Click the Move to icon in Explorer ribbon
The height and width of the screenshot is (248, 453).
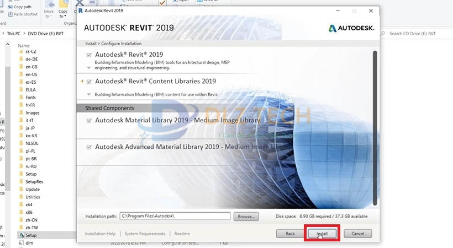pyautogui.click(x=49, y=4)
